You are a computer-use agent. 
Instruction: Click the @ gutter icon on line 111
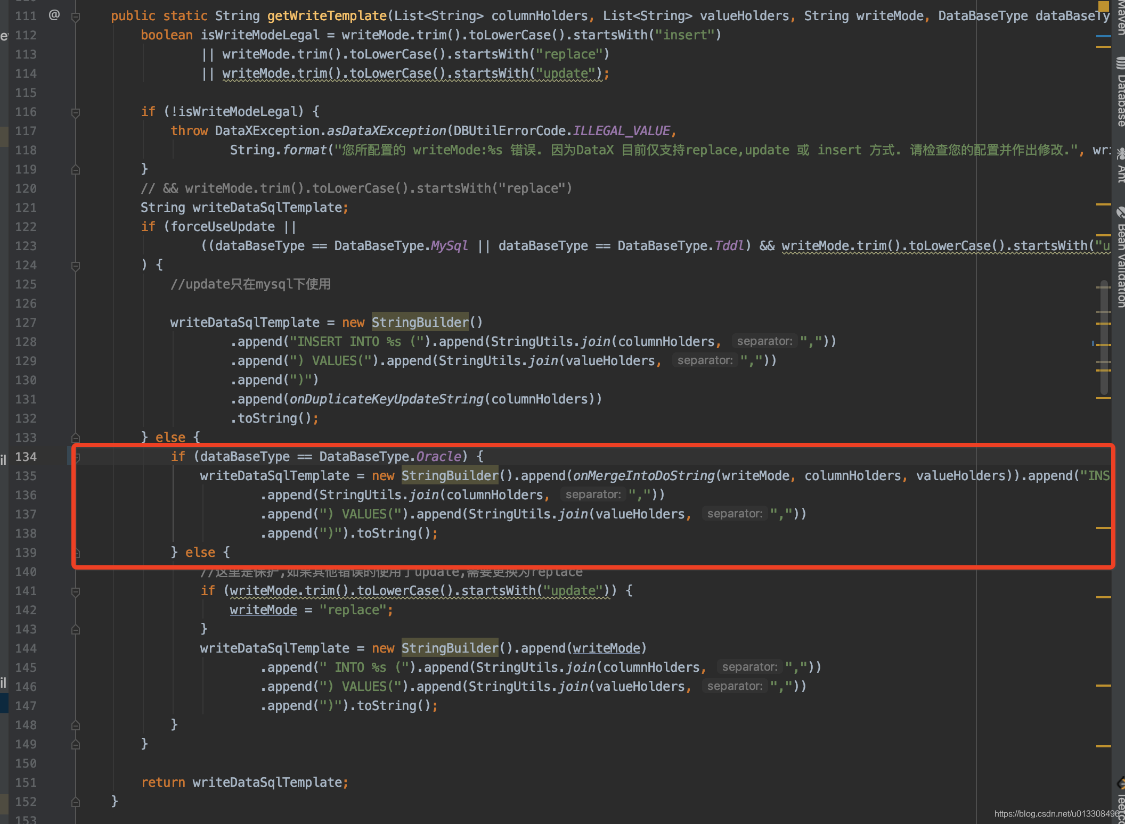coord(54,15)
